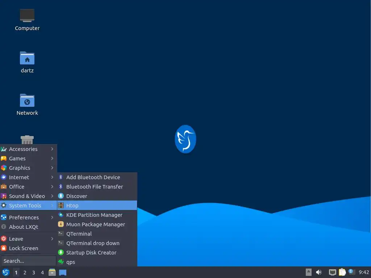The height and width of the screenshot is (278, 371).
Task: Expand submenu arrow next to Accessories
Action: (x=52, y=149)
